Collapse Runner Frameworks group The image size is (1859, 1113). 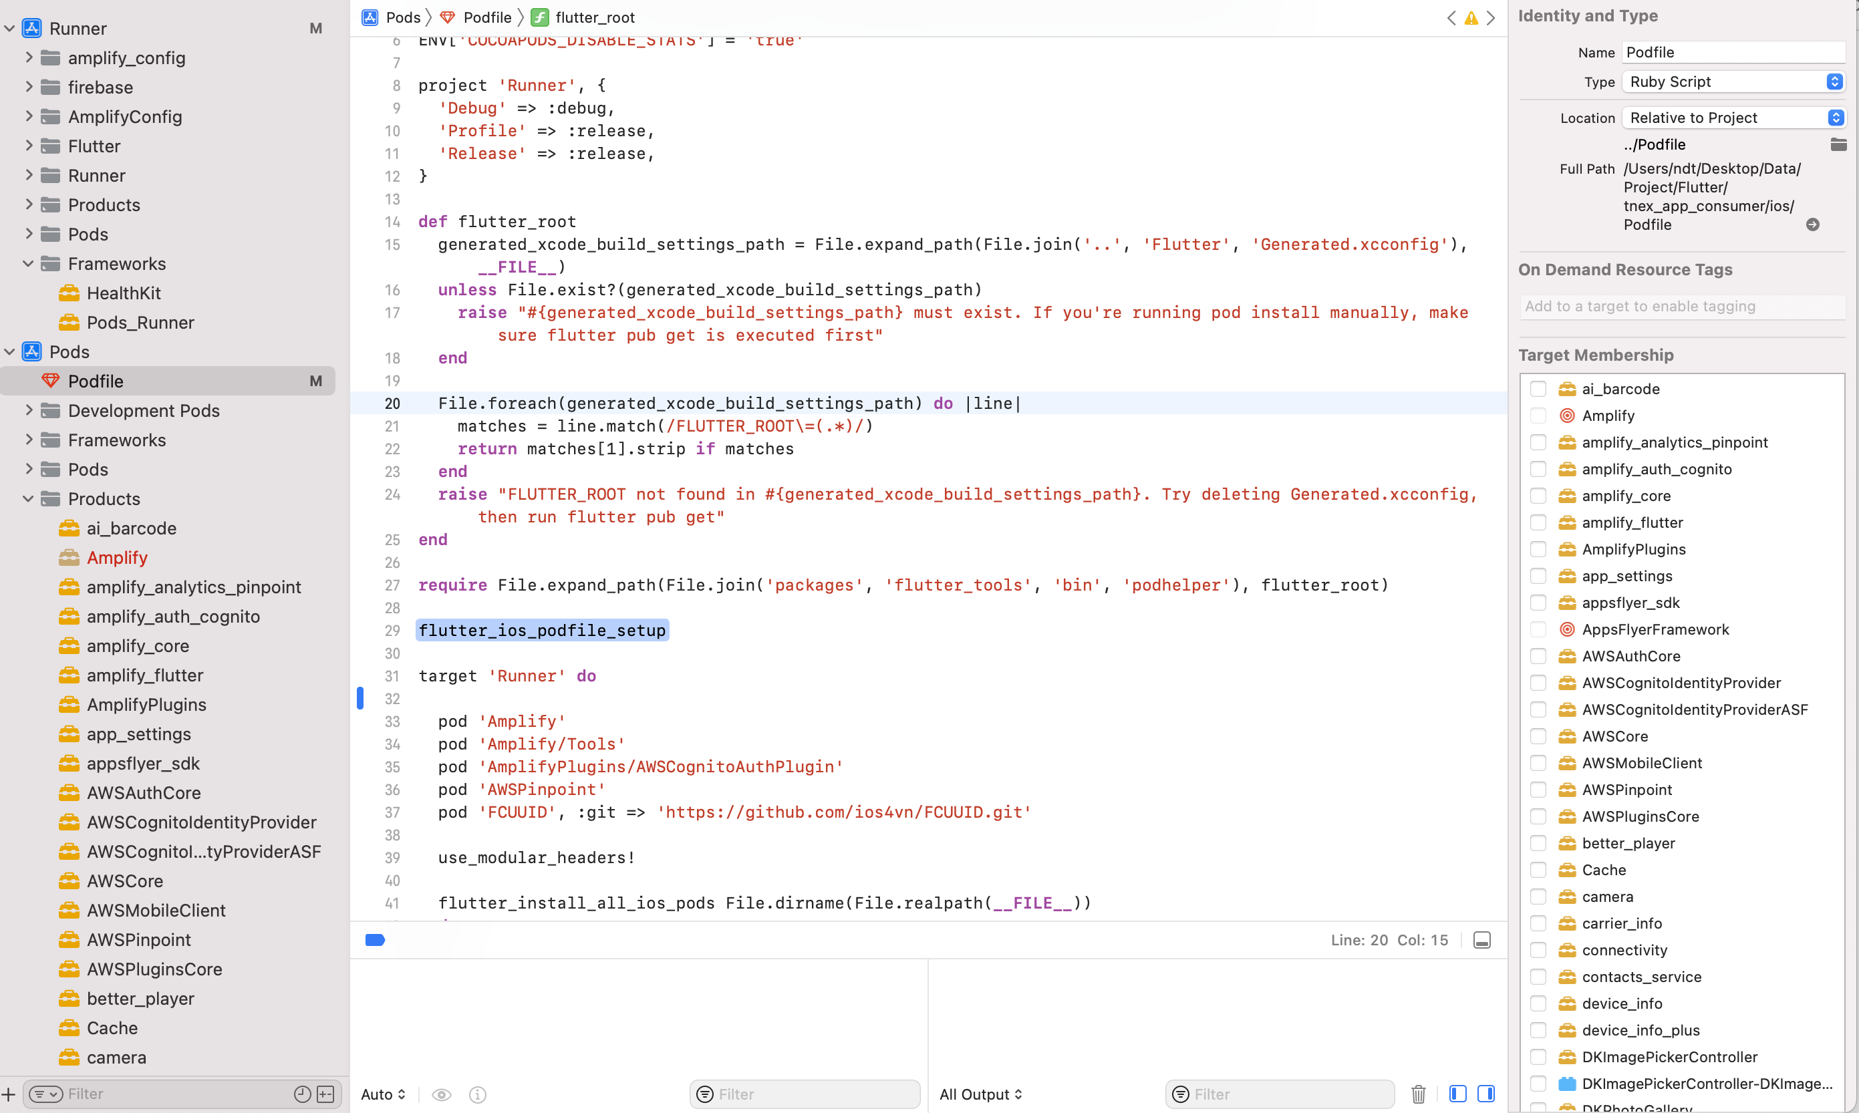[x=29, y=263]
